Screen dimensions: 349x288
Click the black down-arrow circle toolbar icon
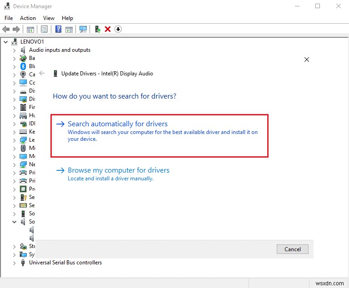[x=118, y=29]
